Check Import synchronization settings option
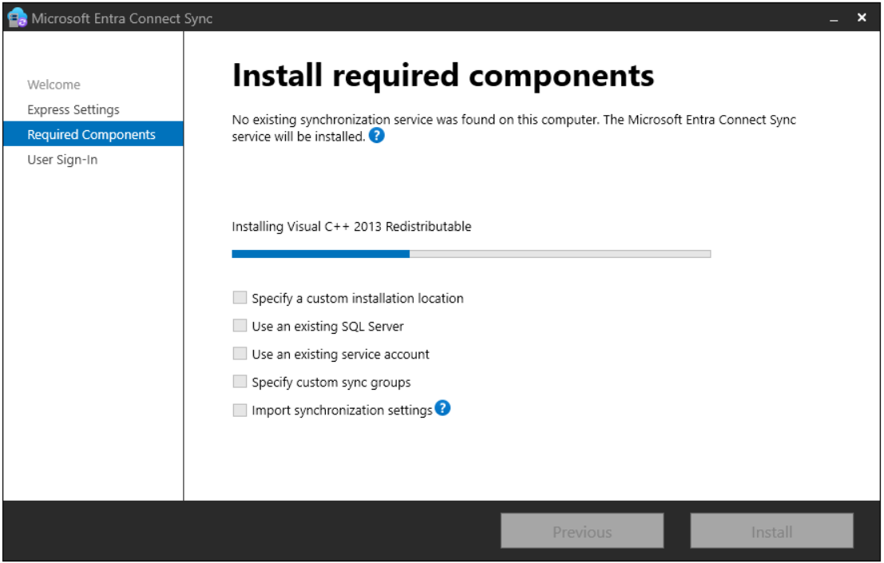The width and height of the screenshot is (884, 563). click(240, 410)
